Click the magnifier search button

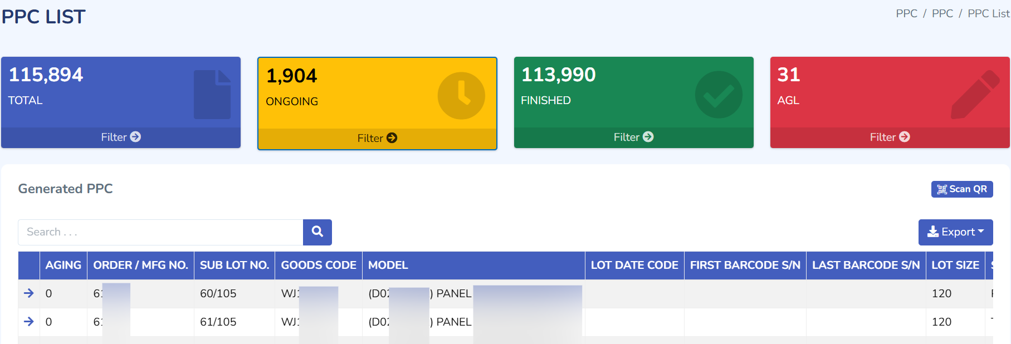coord(318,232)
